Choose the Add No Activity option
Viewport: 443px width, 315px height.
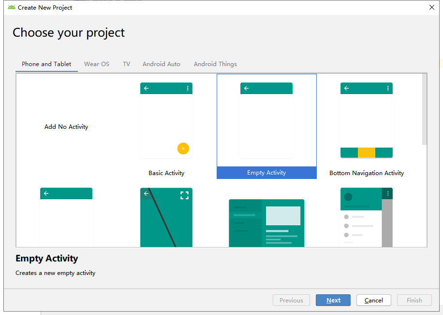pyautogui.click(x=66, y=127)
